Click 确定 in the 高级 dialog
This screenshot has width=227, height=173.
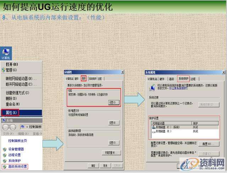coord(93,166)
